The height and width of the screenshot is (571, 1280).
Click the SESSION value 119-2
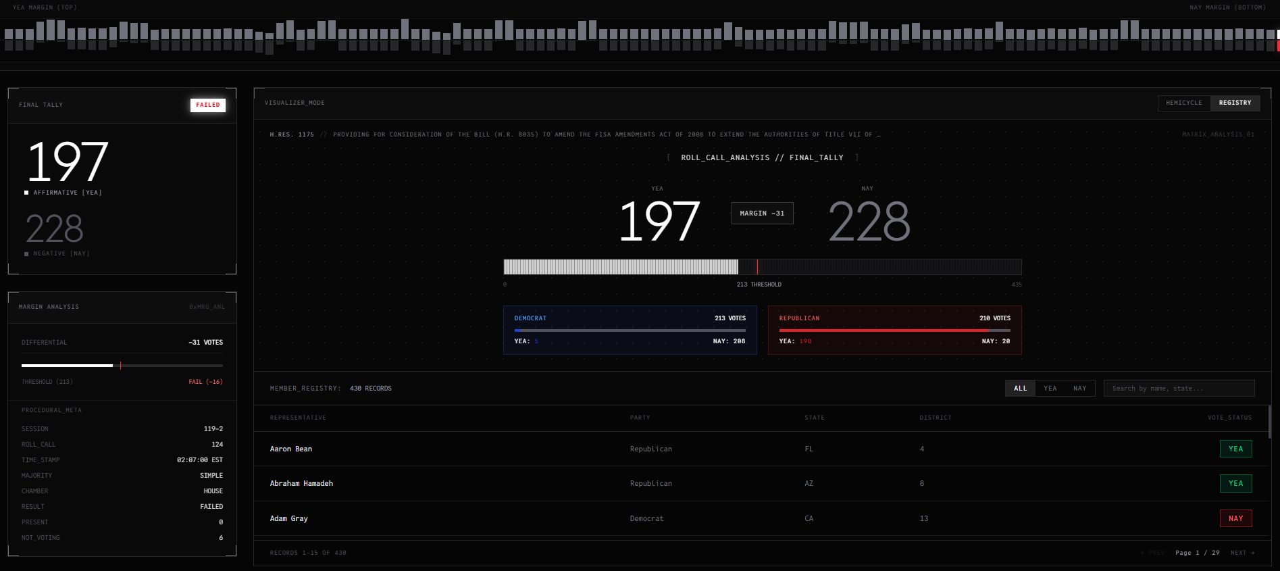[x=213, y=429]
